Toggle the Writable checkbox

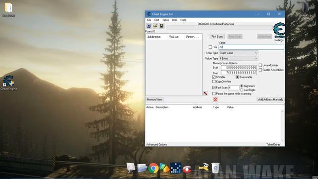214,77
